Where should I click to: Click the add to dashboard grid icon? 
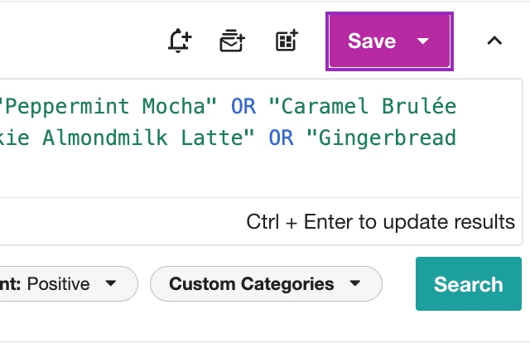[287, 41]
